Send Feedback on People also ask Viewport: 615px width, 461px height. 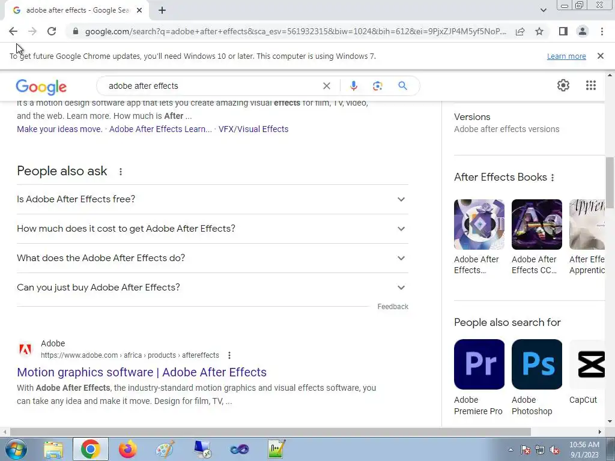(x=393, y=307)
